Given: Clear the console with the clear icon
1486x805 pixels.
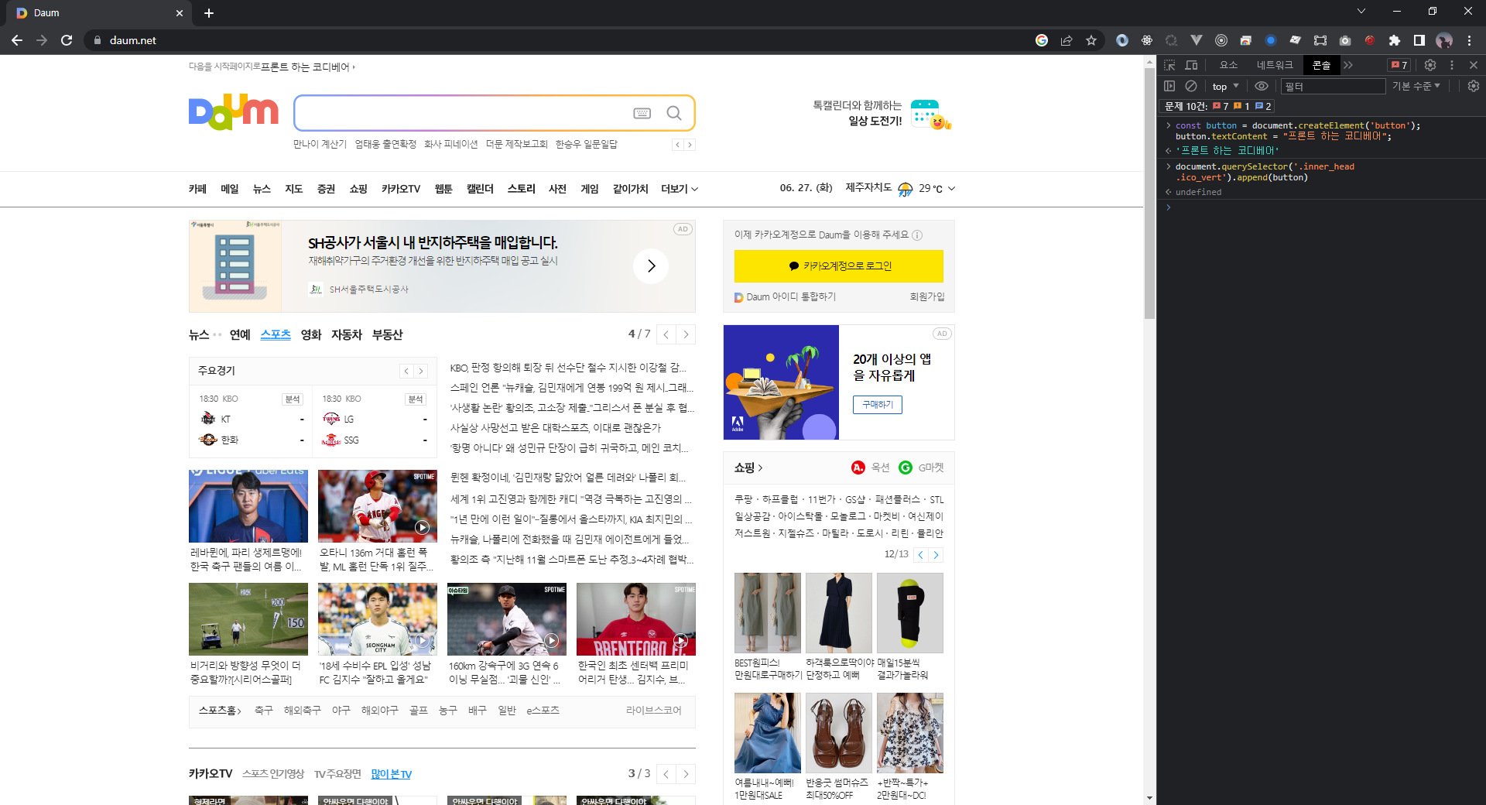Looking at the screenshot, I should click(x=1191, y=86).
